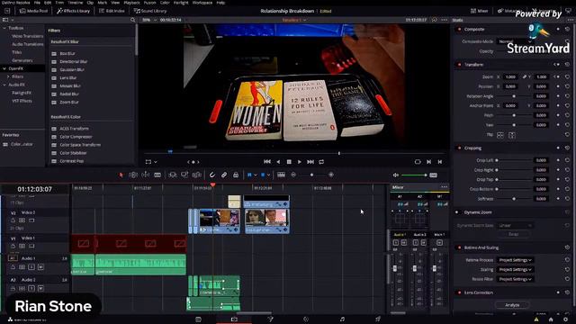Open Timeline View Options icon
Viewport: 576px width, 324px height.
[281, 175]
